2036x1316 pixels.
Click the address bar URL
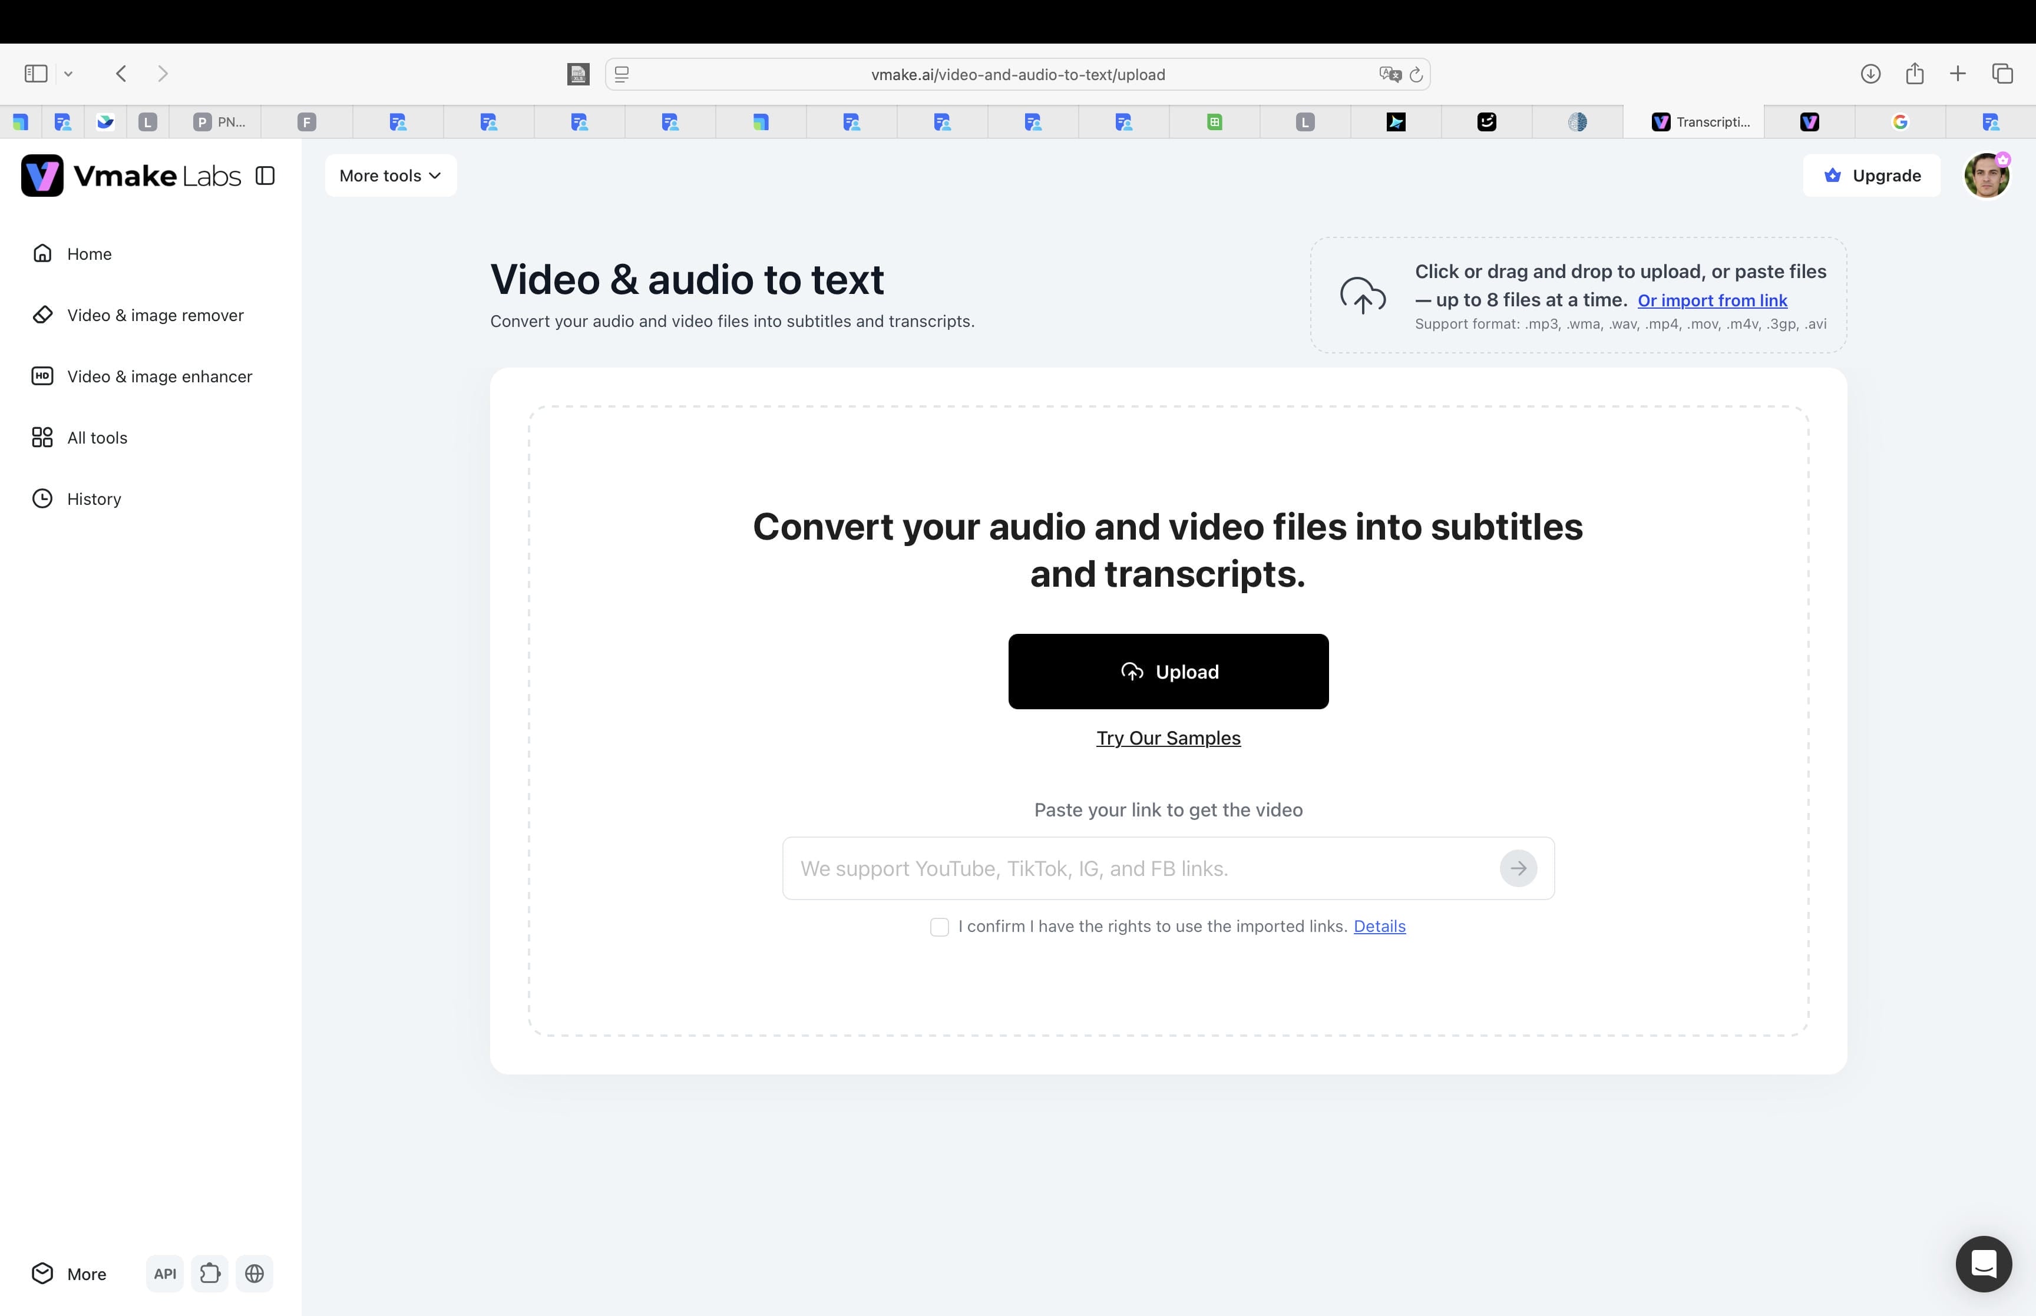pos(1017,74)
